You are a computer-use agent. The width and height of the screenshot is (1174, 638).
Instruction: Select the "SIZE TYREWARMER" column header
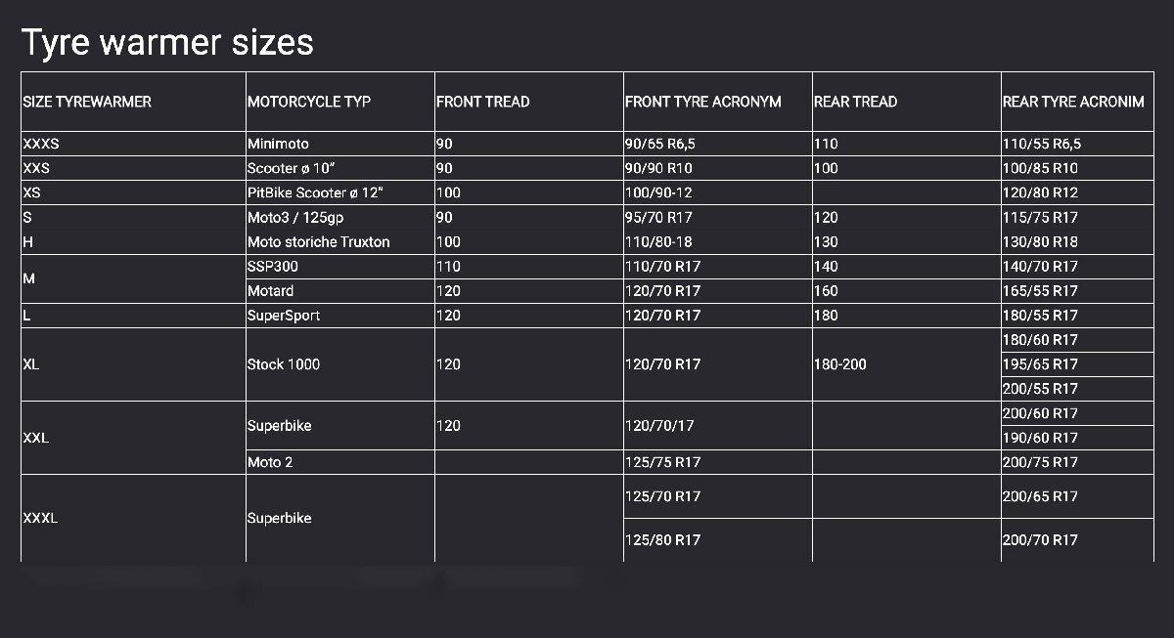87,102
